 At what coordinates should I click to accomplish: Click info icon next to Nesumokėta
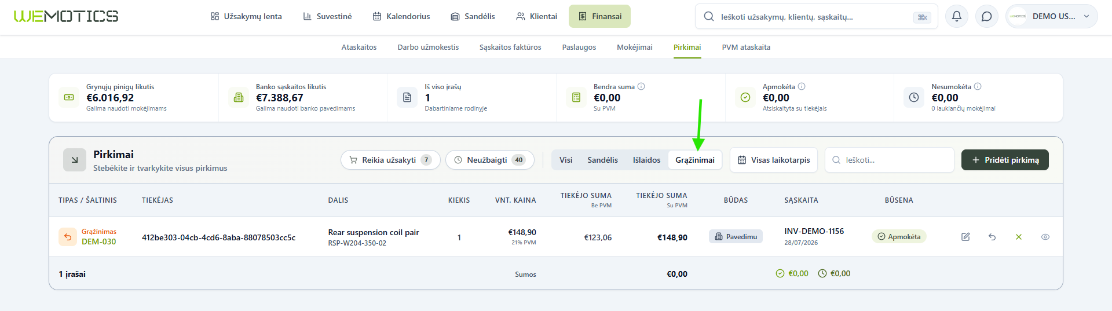(x=978, y=86)
